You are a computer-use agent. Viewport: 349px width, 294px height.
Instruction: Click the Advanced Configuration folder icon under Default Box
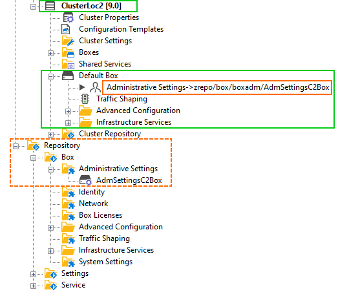85,110
